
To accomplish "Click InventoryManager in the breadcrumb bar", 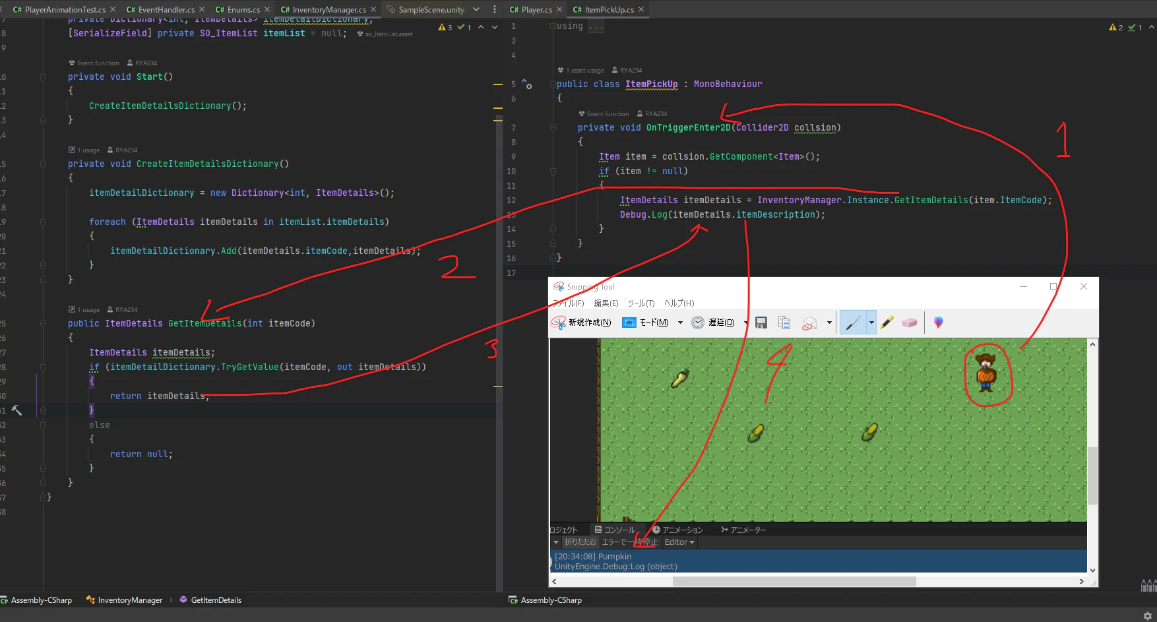I will pos(125,600).
